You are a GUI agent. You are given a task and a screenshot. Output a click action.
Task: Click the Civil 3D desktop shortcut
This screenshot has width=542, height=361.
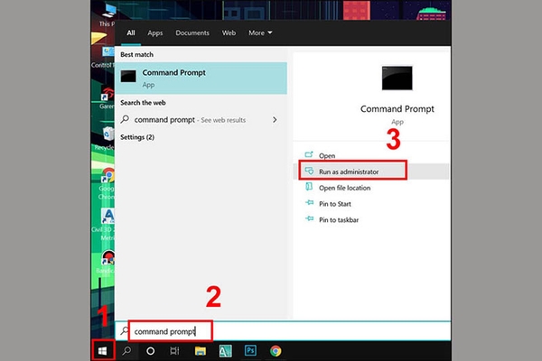[x=104, y=225]
